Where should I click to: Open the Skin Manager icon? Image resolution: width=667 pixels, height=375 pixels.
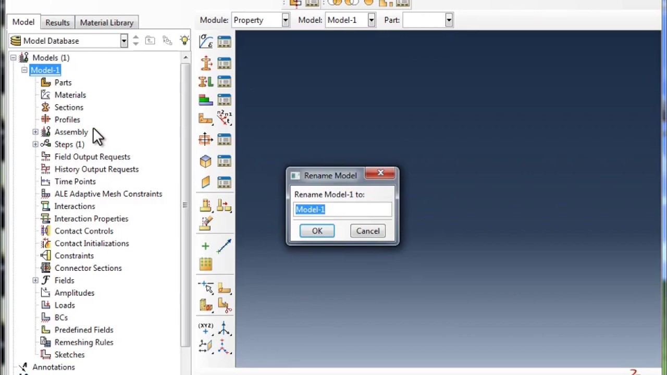tap(224, 161)
